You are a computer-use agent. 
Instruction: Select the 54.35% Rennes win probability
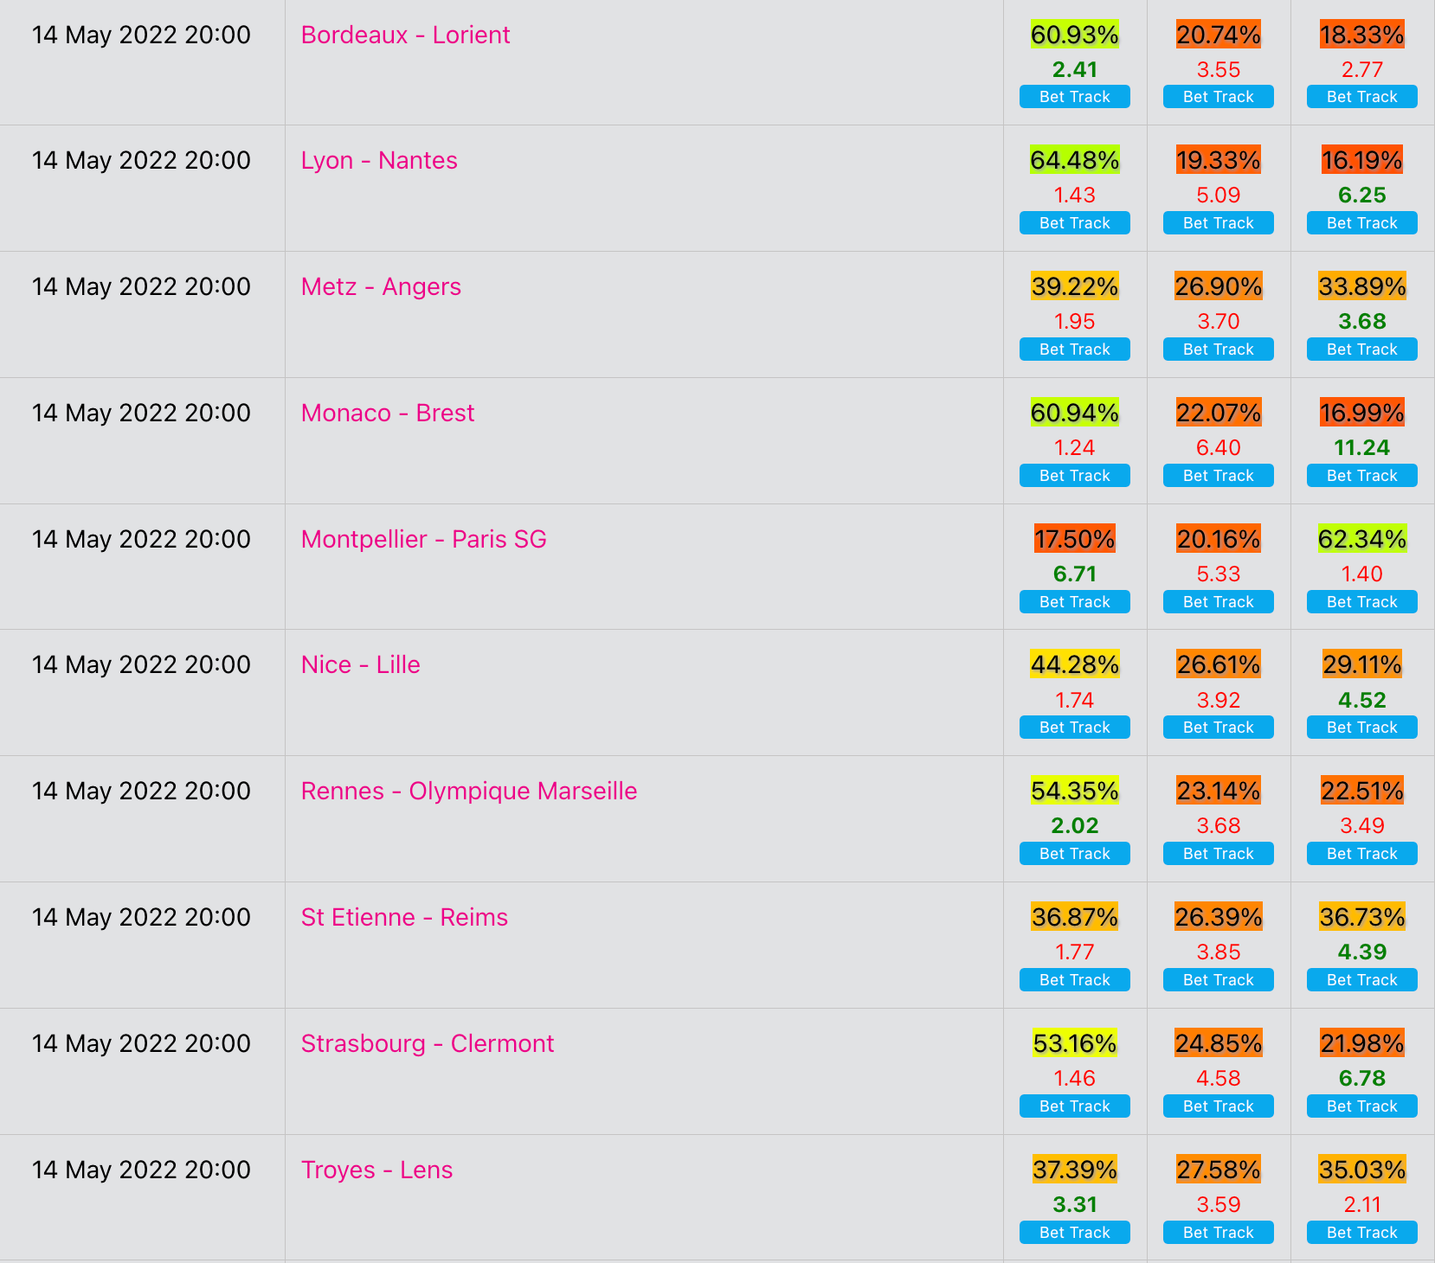point(1075,791)
